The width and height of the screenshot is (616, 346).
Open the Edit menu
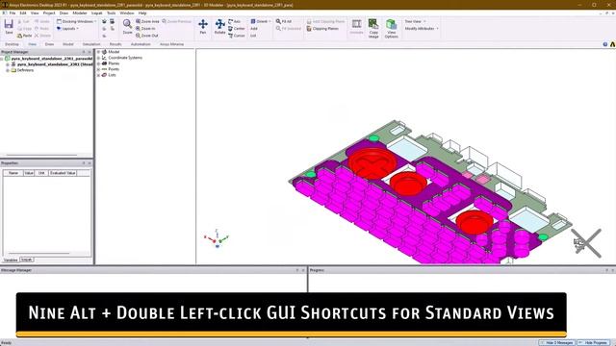(23, 12)
